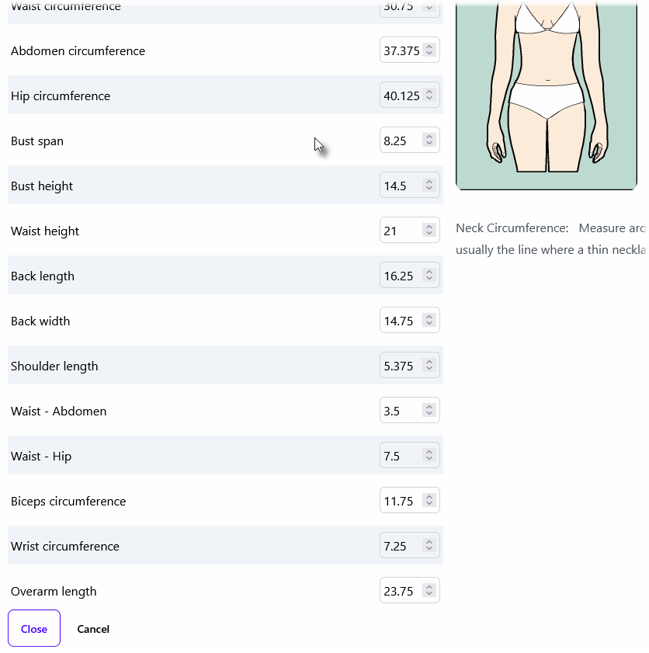Click the Close button

click(x=33, y=628)
